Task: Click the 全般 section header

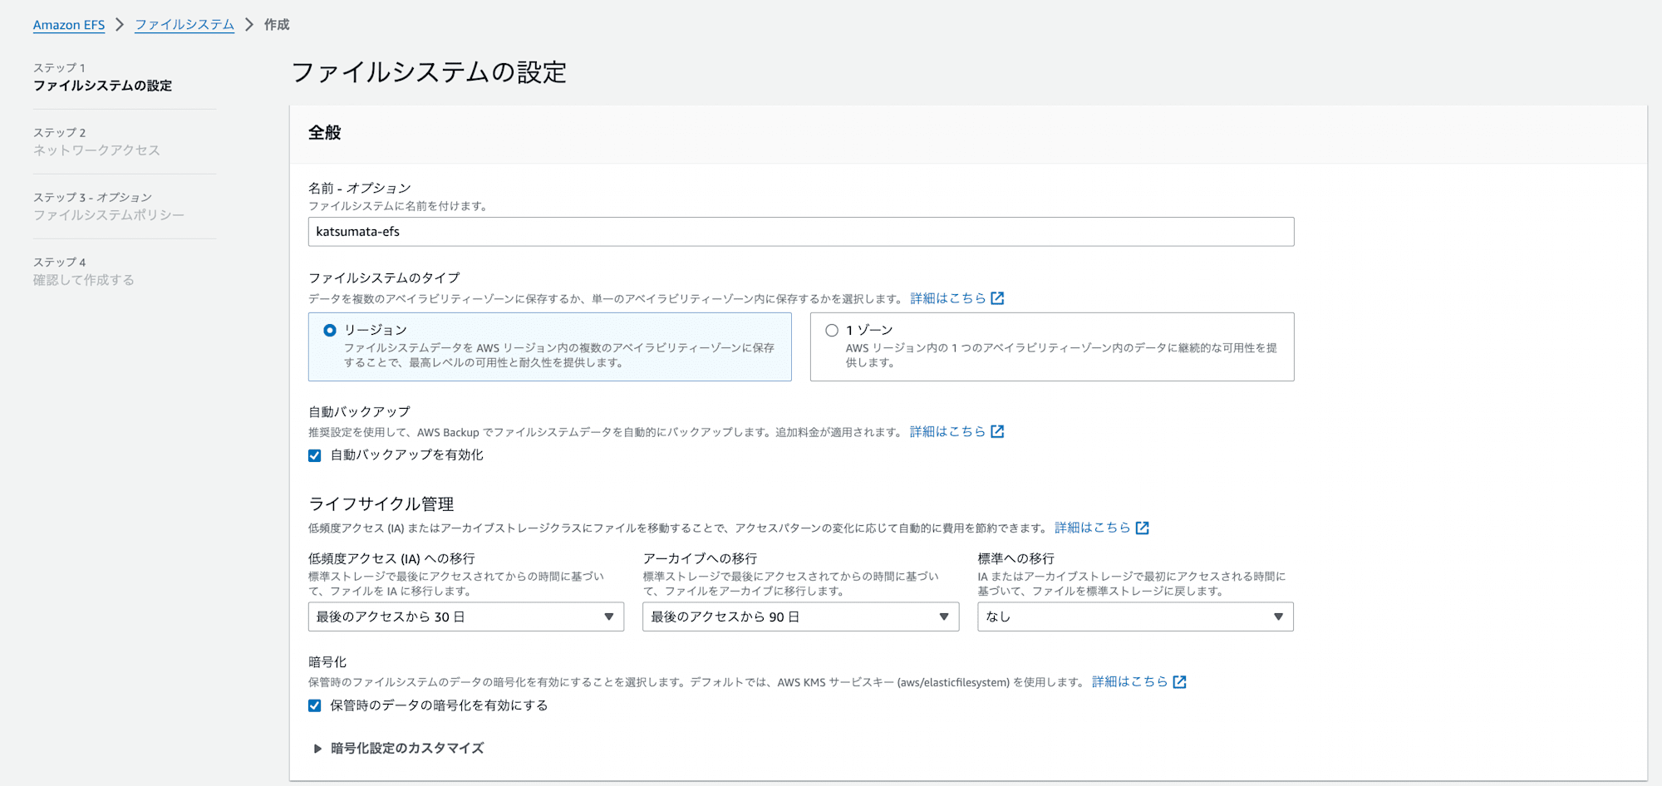Action: click(325, 133)
